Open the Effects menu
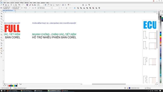This screenshot has width=163, height=92. [22, 3]
